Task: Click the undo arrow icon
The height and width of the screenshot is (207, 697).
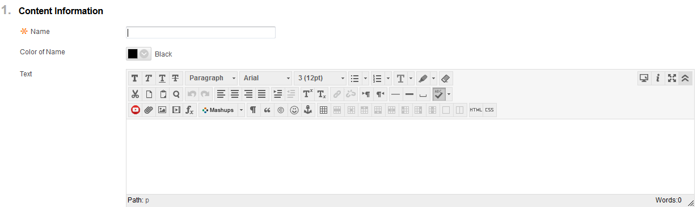Action: click(192, 94)
